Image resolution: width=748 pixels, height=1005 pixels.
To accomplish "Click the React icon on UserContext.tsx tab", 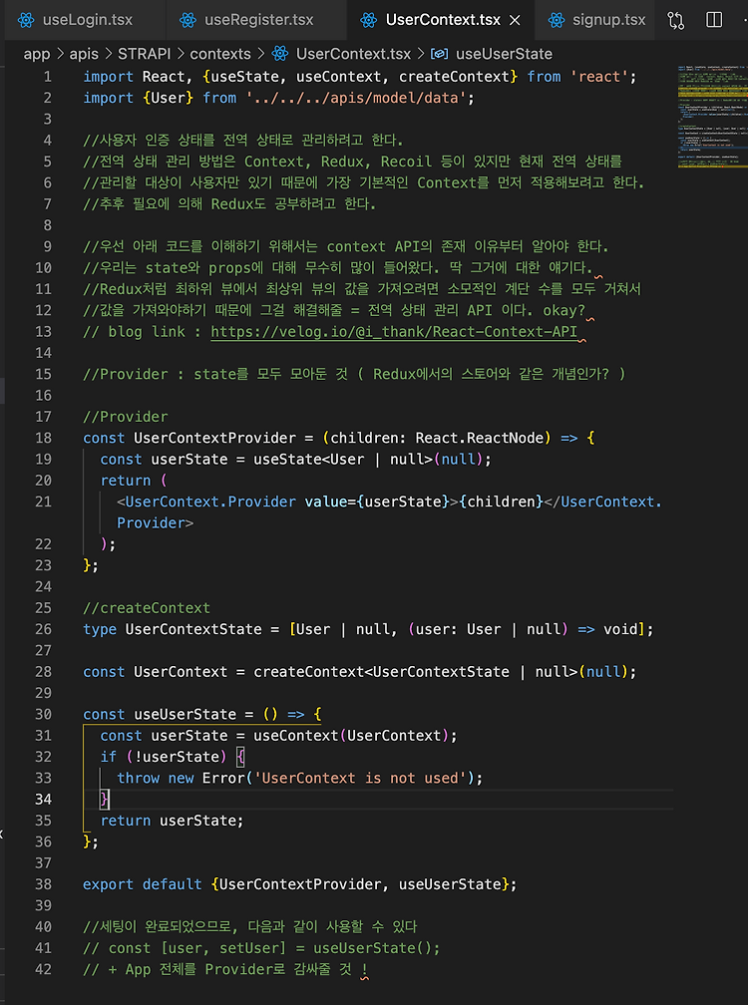I will 369,20.
